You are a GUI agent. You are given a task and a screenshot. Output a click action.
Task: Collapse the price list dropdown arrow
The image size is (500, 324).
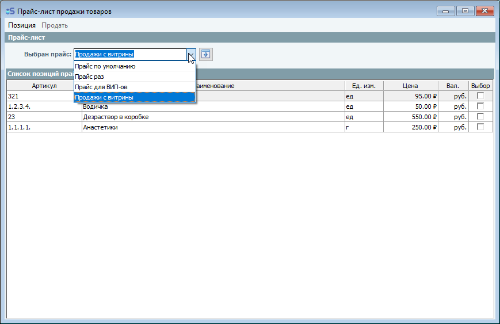tap(191, 55)
